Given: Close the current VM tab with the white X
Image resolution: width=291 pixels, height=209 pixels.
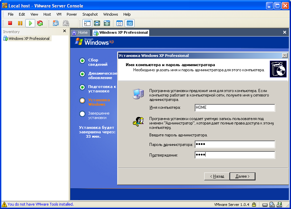Looking at the screenshot, I should coord(285,32).
